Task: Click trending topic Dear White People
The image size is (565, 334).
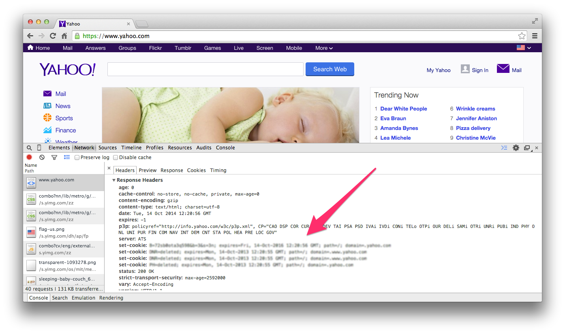Action: pyautogui.click(x=404, y=108)
